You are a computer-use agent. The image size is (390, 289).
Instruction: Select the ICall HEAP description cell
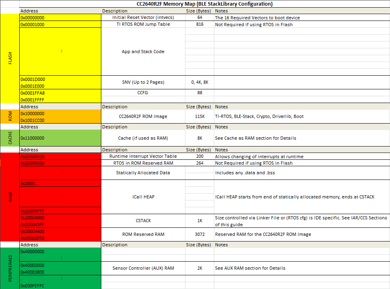click(143, 197)
